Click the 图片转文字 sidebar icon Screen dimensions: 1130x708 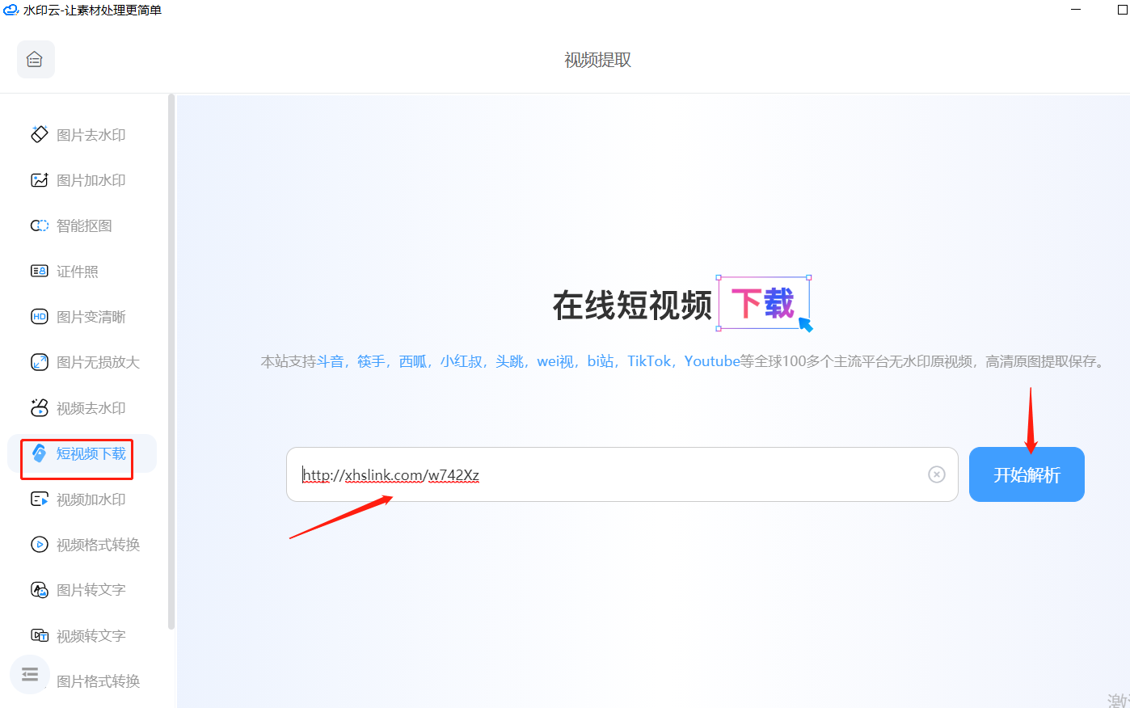click(x=40, y=590)
